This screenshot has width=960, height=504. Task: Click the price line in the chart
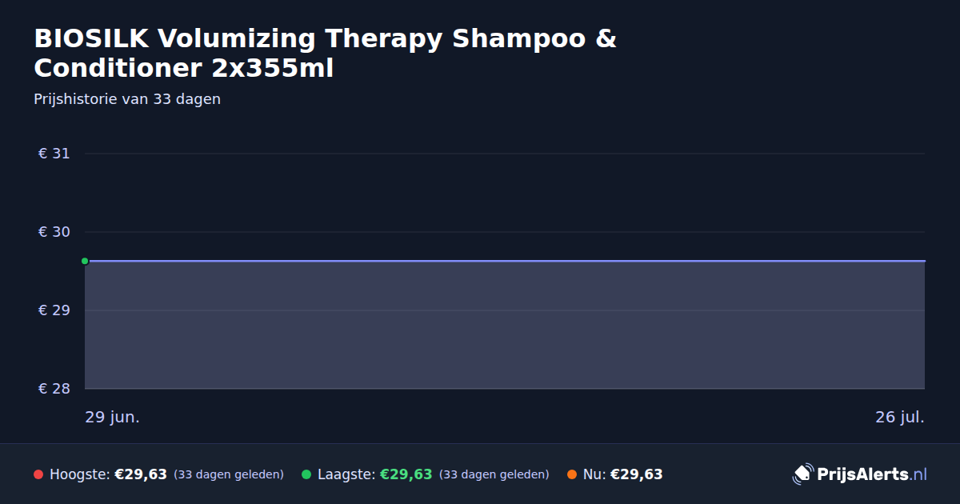(505, 261)
